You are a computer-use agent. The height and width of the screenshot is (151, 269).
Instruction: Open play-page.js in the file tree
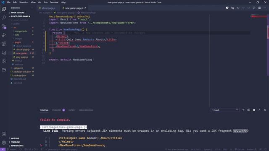(22, 57)
